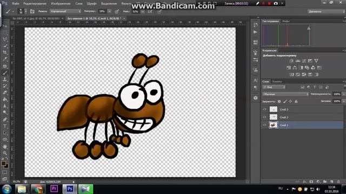Switch to the Инфо tab
346x194 pixels.
(286, 22)
